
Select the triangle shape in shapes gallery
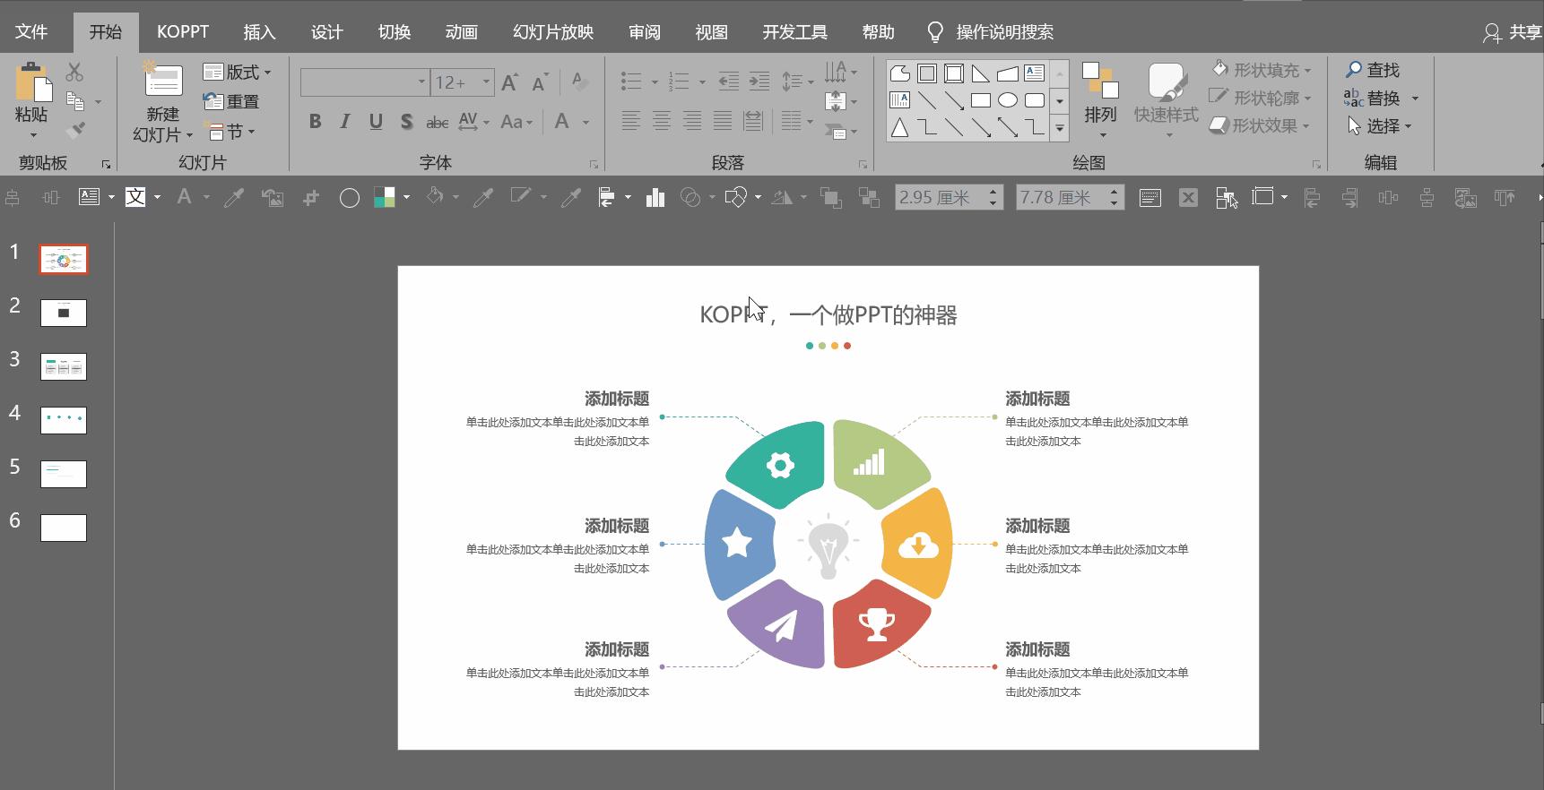pos(899,128)
